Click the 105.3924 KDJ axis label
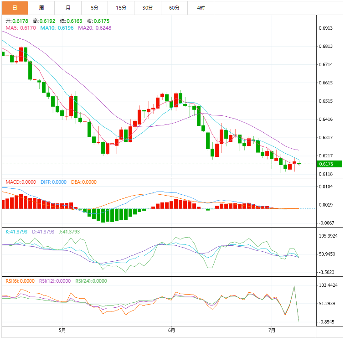The width and height of the screenshot is (345, 342). pos(328,236)
